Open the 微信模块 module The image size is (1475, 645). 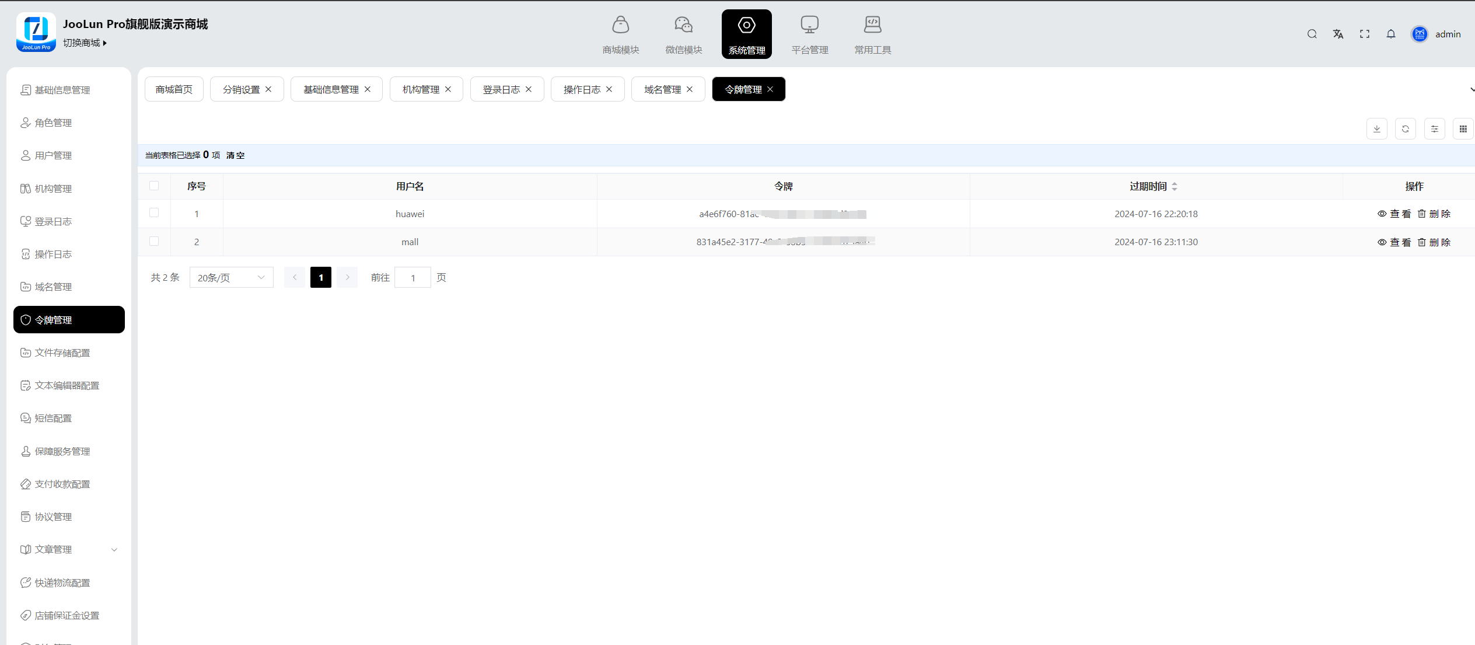click(x=683, y=34)
